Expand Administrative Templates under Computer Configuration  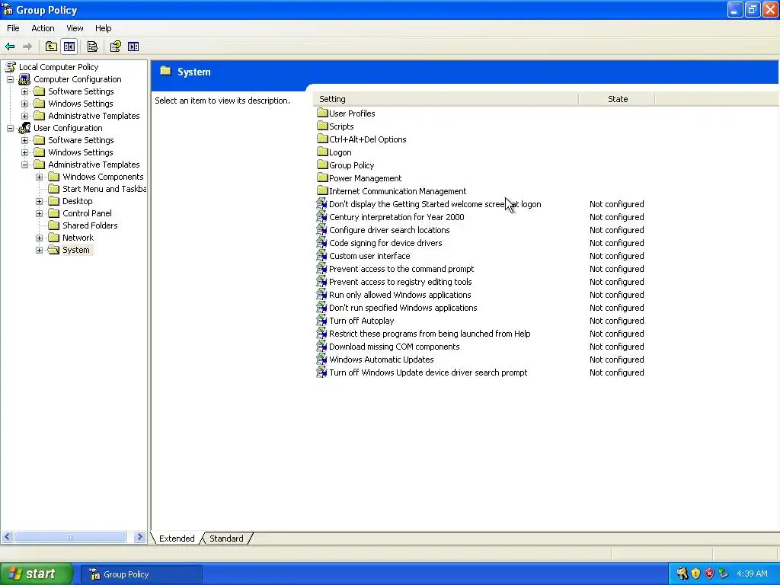tap(24, 116)
